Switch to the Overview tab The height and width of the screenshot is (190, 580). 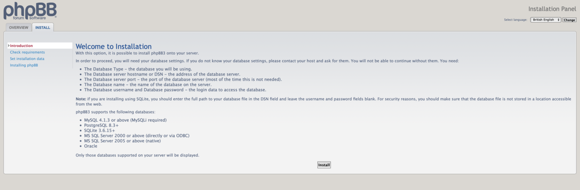(x=19, y=28)
